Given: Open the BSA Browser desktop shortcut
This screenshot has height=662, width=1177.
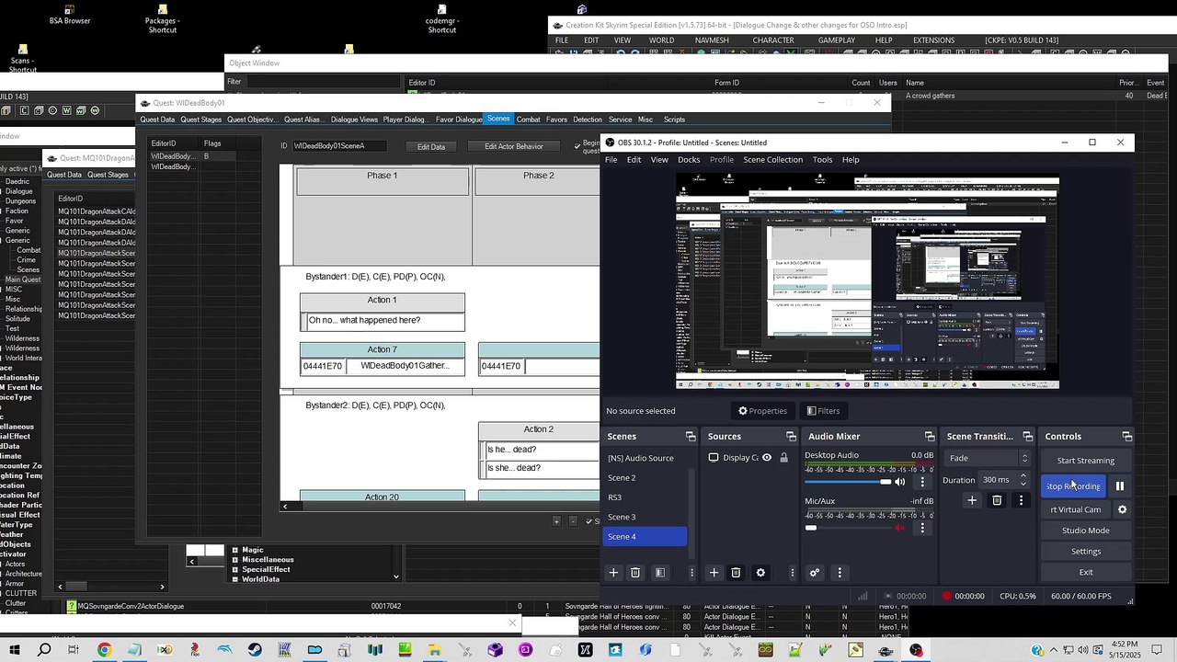Looking at the screenshot, I should tap(70, 15).
